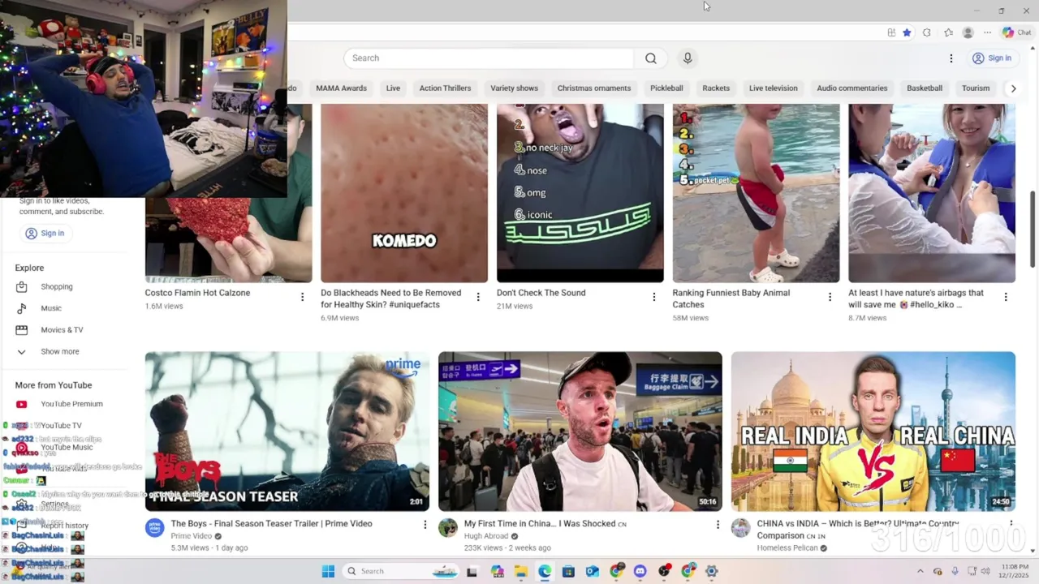Open Shopping in the Explore sidebar
1039x584 pixels.
[x=57, y=287]
